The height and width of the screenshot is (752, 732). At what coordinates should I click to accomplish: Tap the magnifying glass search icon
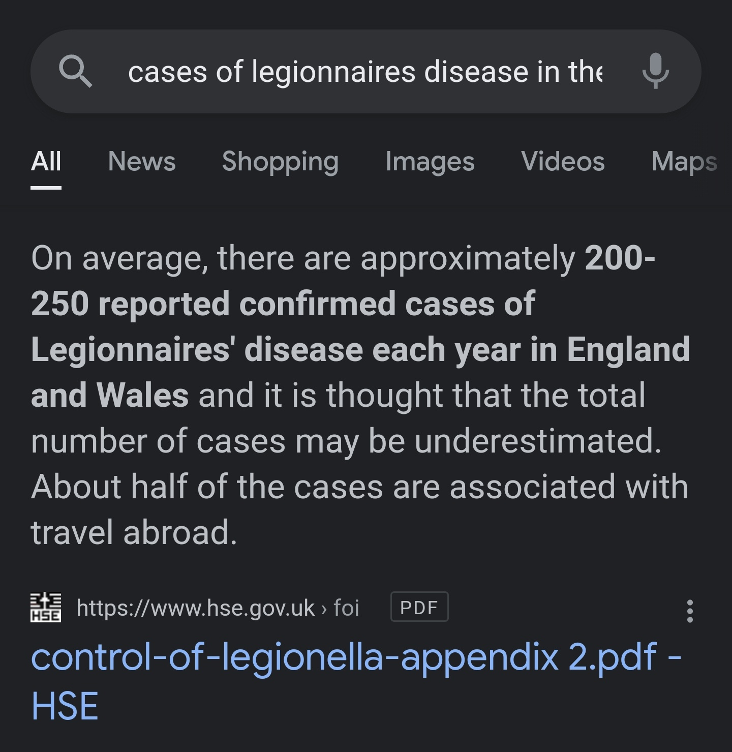click(x=75, y=72)
